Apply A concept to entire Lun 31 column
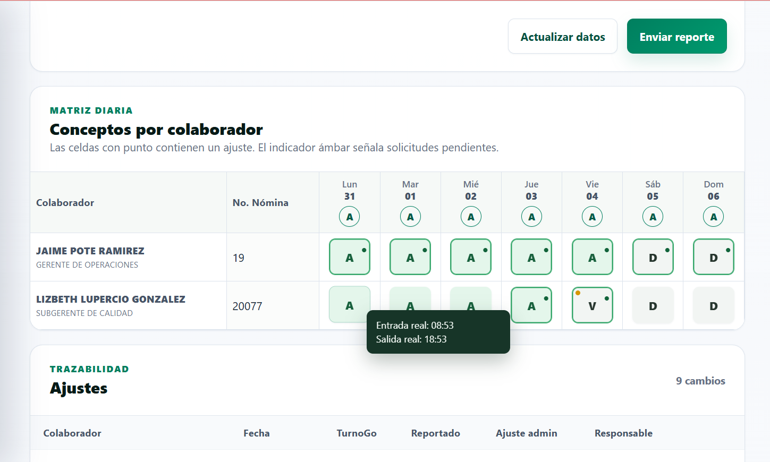Image resolution: width=770 pixels, height=462 pixels. coord(350,217)
